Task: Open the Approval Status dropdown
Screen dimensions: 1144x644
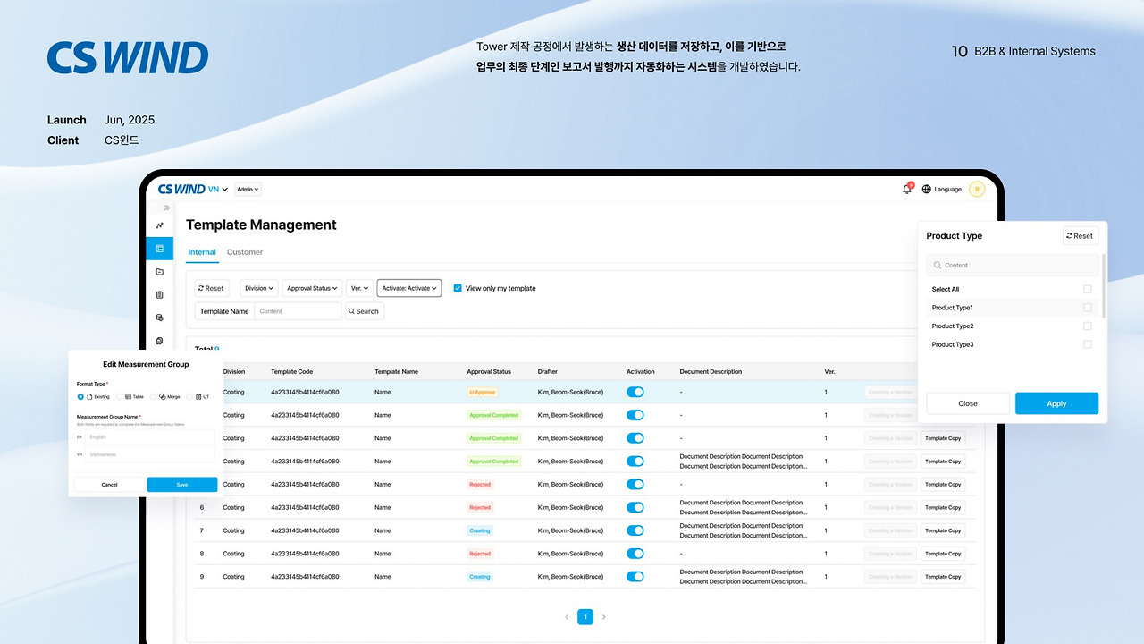Action: pos(312,288)
